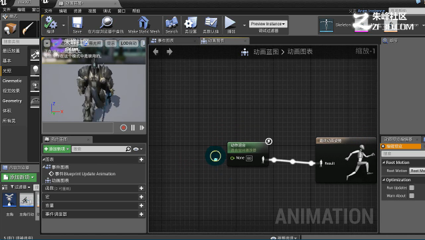Open the 帮助 menu
This screenshot has height=240, width=425.
click(136, 11)
